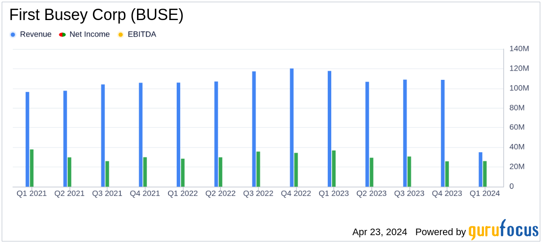Screen dimensions: 542x243
Task: Click the yellow EBITDA legend dot
Action: (120, 34)
